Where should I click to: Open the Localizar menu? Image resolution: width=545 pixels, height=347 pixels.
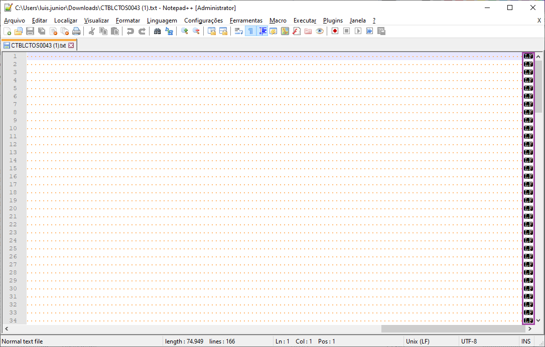[66, 21]
